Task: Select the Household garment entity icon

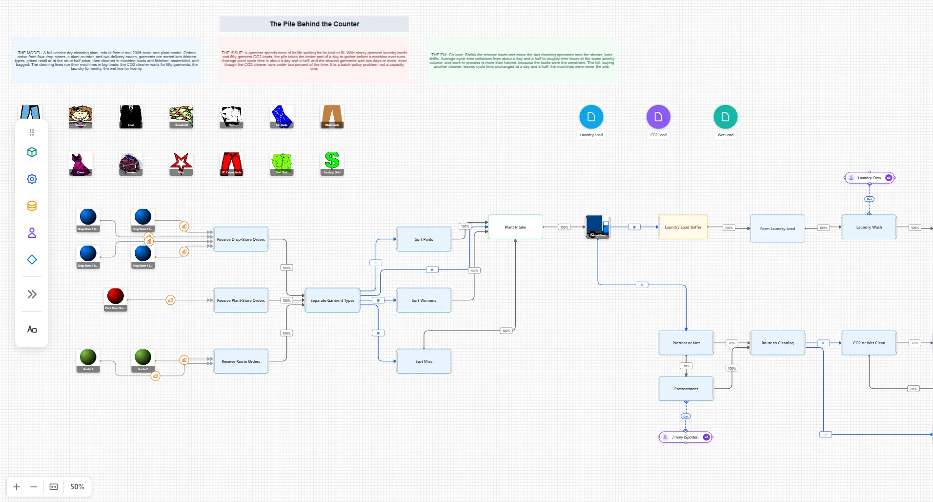Action: coord(181,117)
